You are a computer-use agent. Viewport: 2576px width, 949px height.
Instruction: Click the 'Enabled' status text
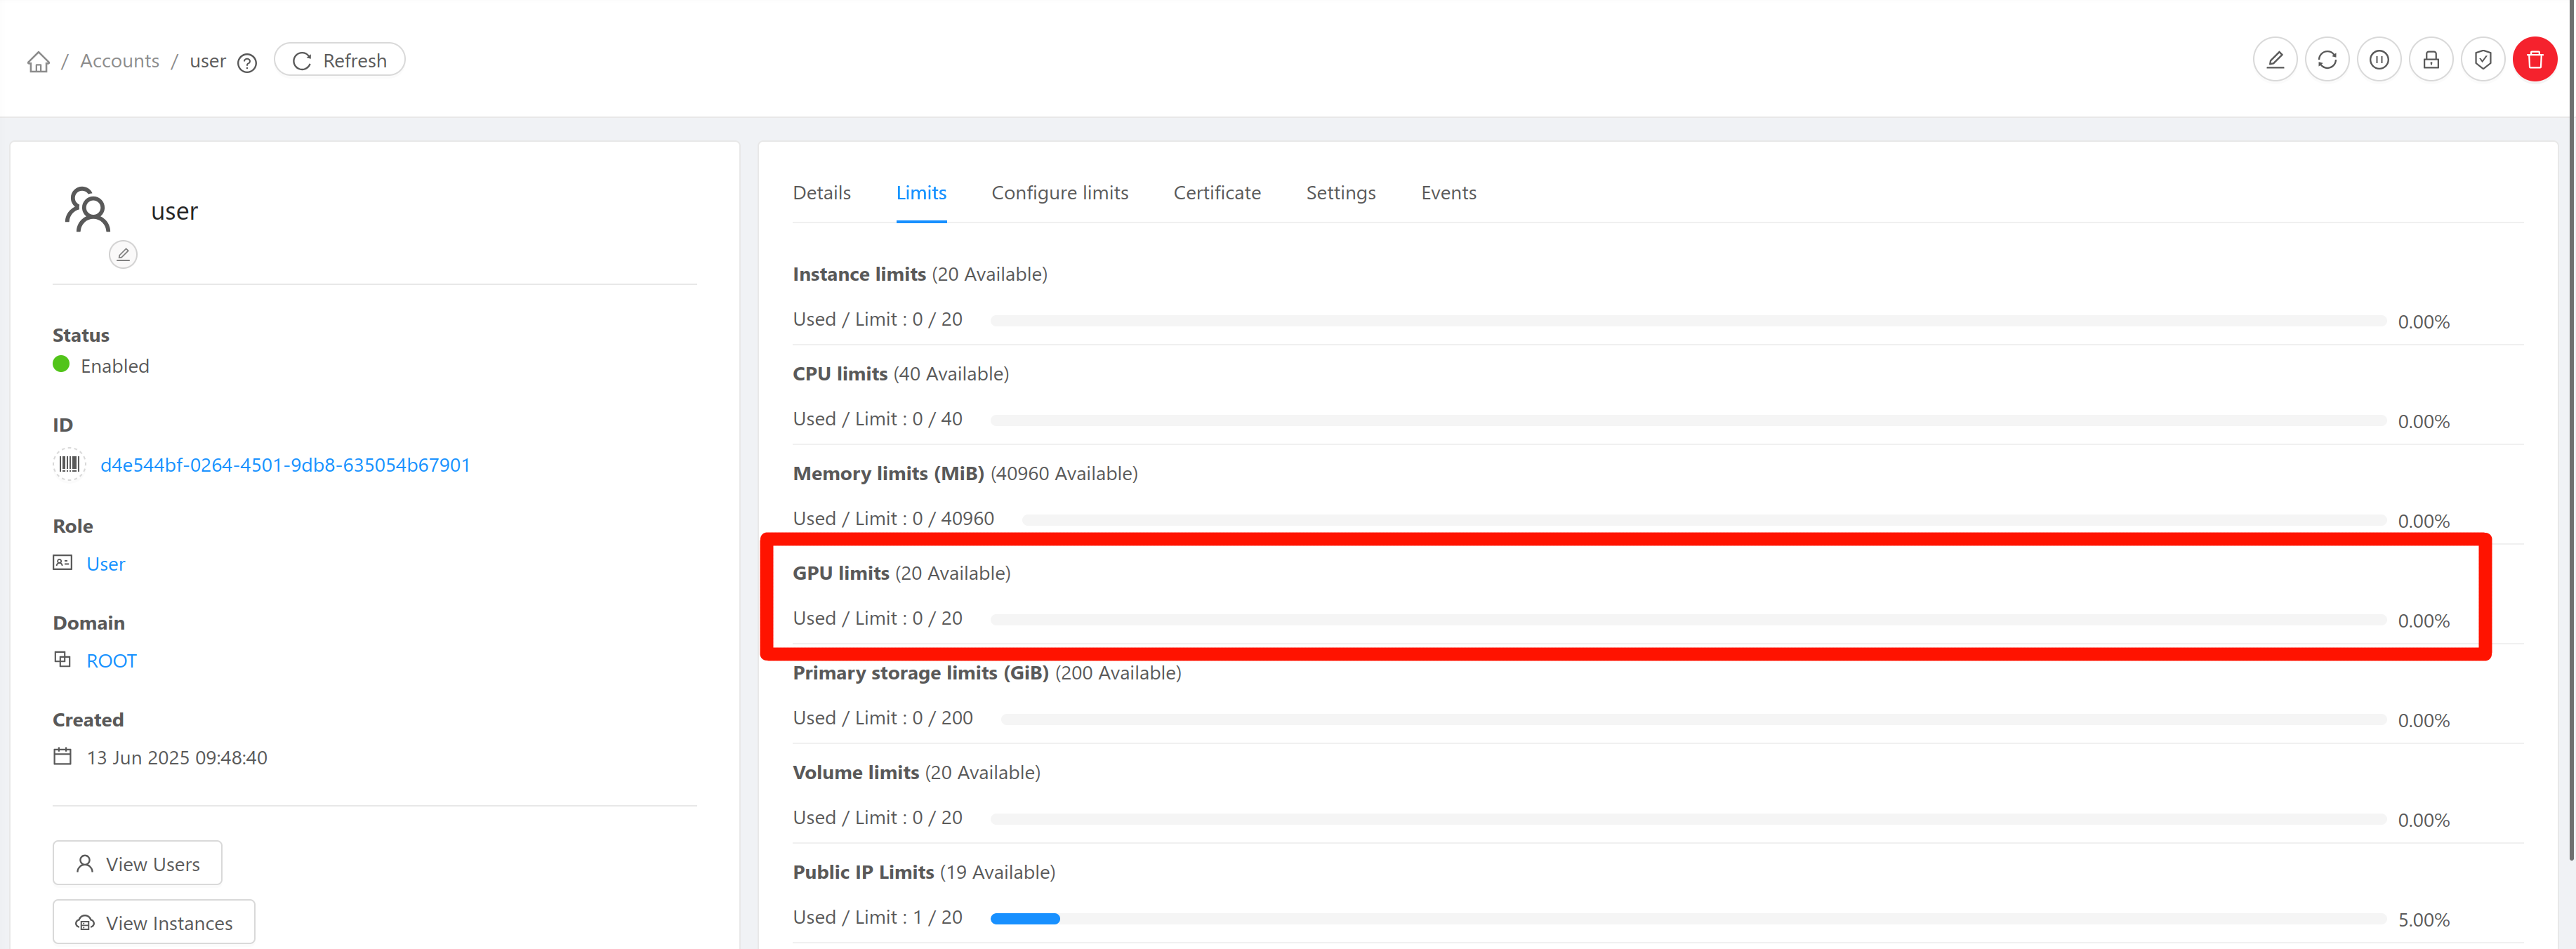click(x=115, y=366)
